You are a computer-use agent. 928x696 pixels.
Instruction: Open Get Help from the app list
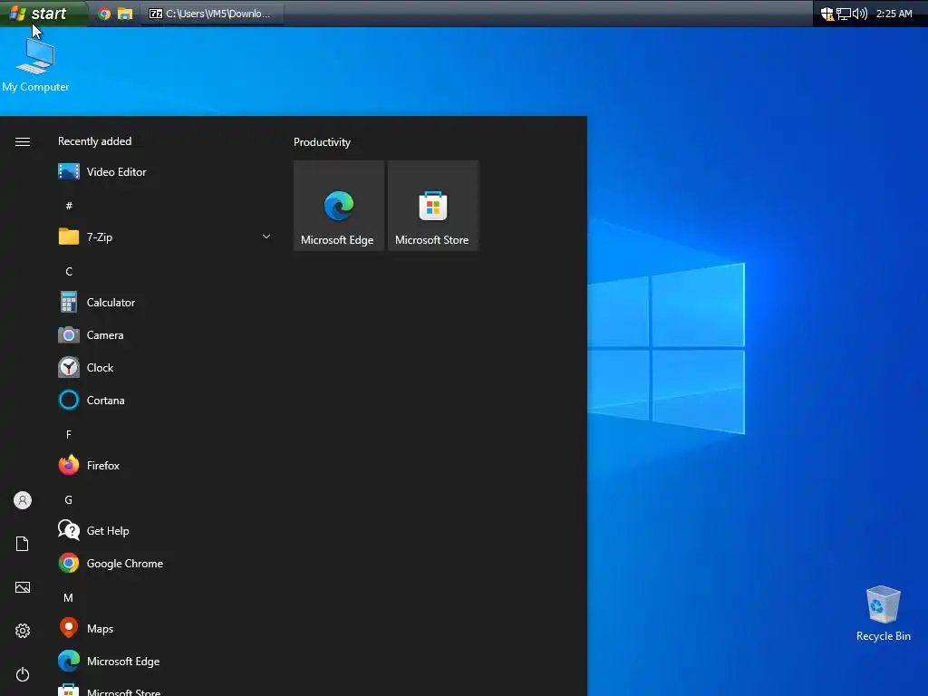[166, 531]
